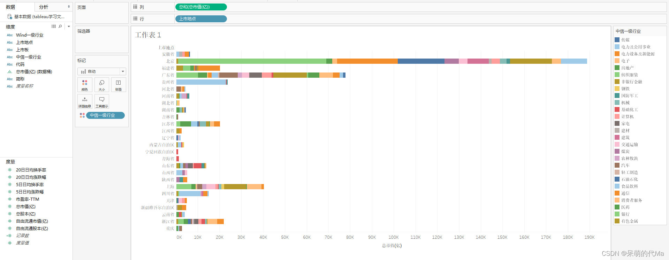This screenshot has width=669, height=260.
Task: Click the 传媒 legend color swatch
Action: 617,40
